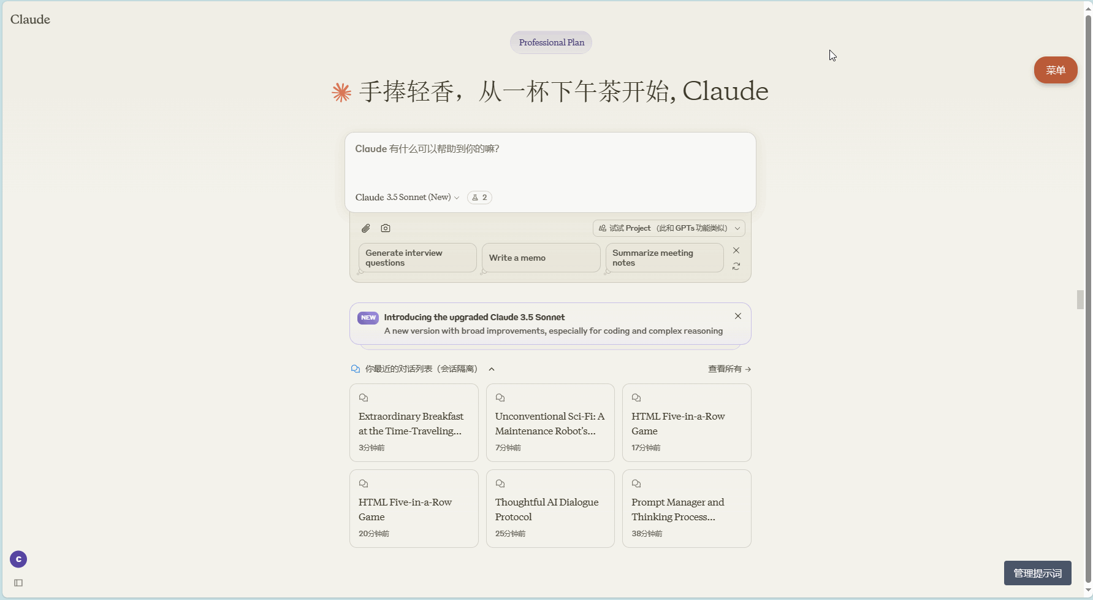
Task: Open the HTML Five-in-a-Row Game conversation
Action: [x=685, y=423]
